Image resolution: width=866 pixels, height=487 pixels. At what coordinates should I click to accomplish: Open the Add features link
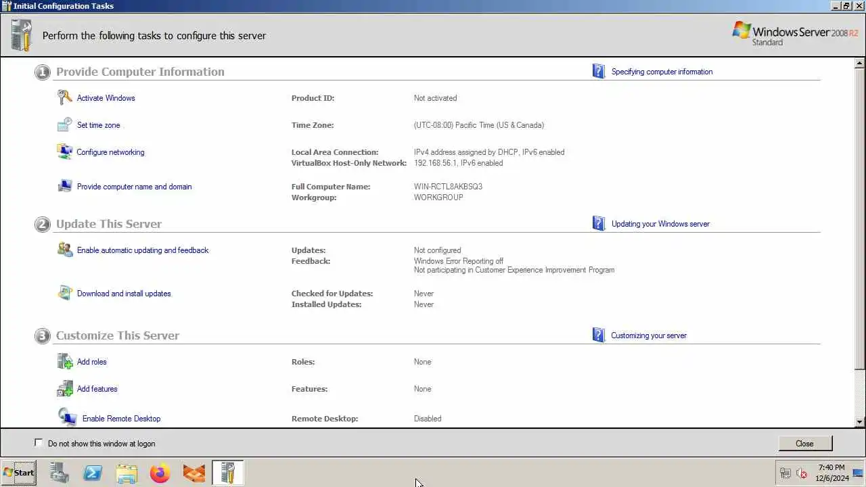(x=97, y=389)
